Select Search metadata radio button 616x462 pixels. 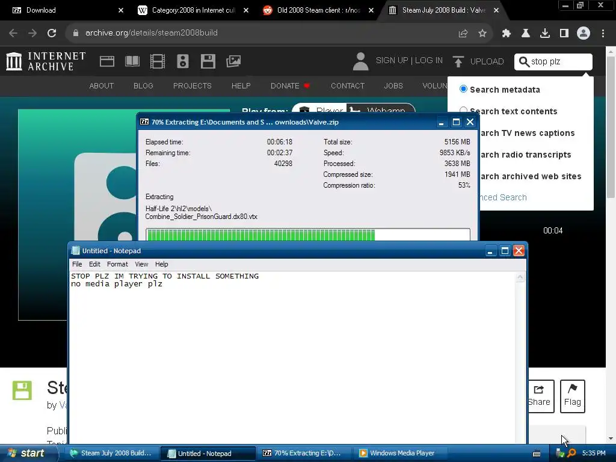(464, 89)
